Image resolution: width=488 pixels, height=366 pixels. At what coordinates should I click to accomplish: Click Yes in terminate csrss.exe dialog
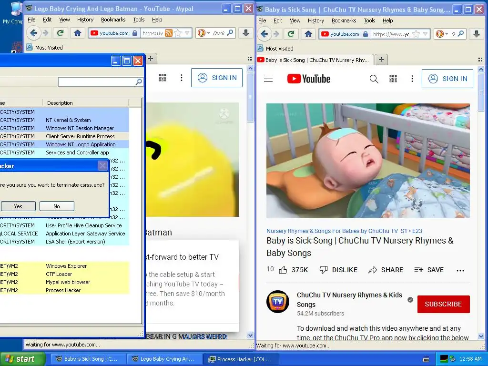pyautogui.click(x=18, y=206)
